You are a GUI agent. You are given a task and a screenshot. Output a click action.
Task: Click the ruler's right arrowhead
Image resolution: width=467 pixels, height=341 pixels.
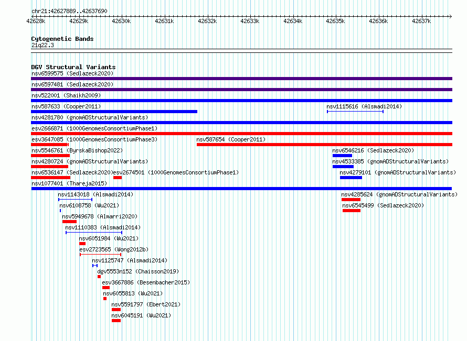(x=451, y=16)
